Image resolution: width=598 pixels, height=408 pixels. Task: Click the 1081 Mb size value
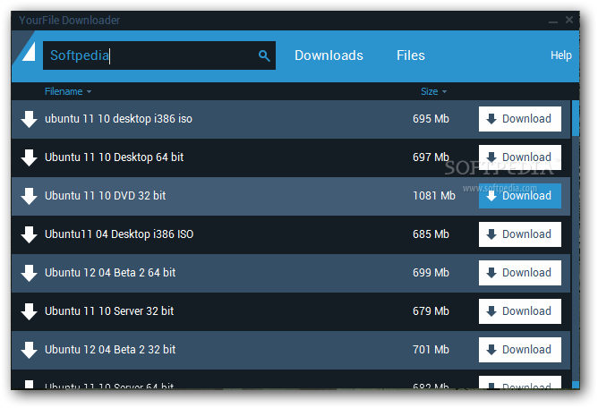(x=434, y=196)
